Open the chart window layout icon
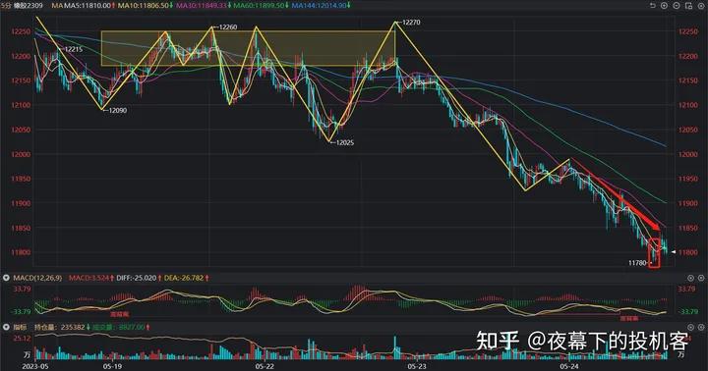This screenshot has height=371, width=708. pos(688,6)
